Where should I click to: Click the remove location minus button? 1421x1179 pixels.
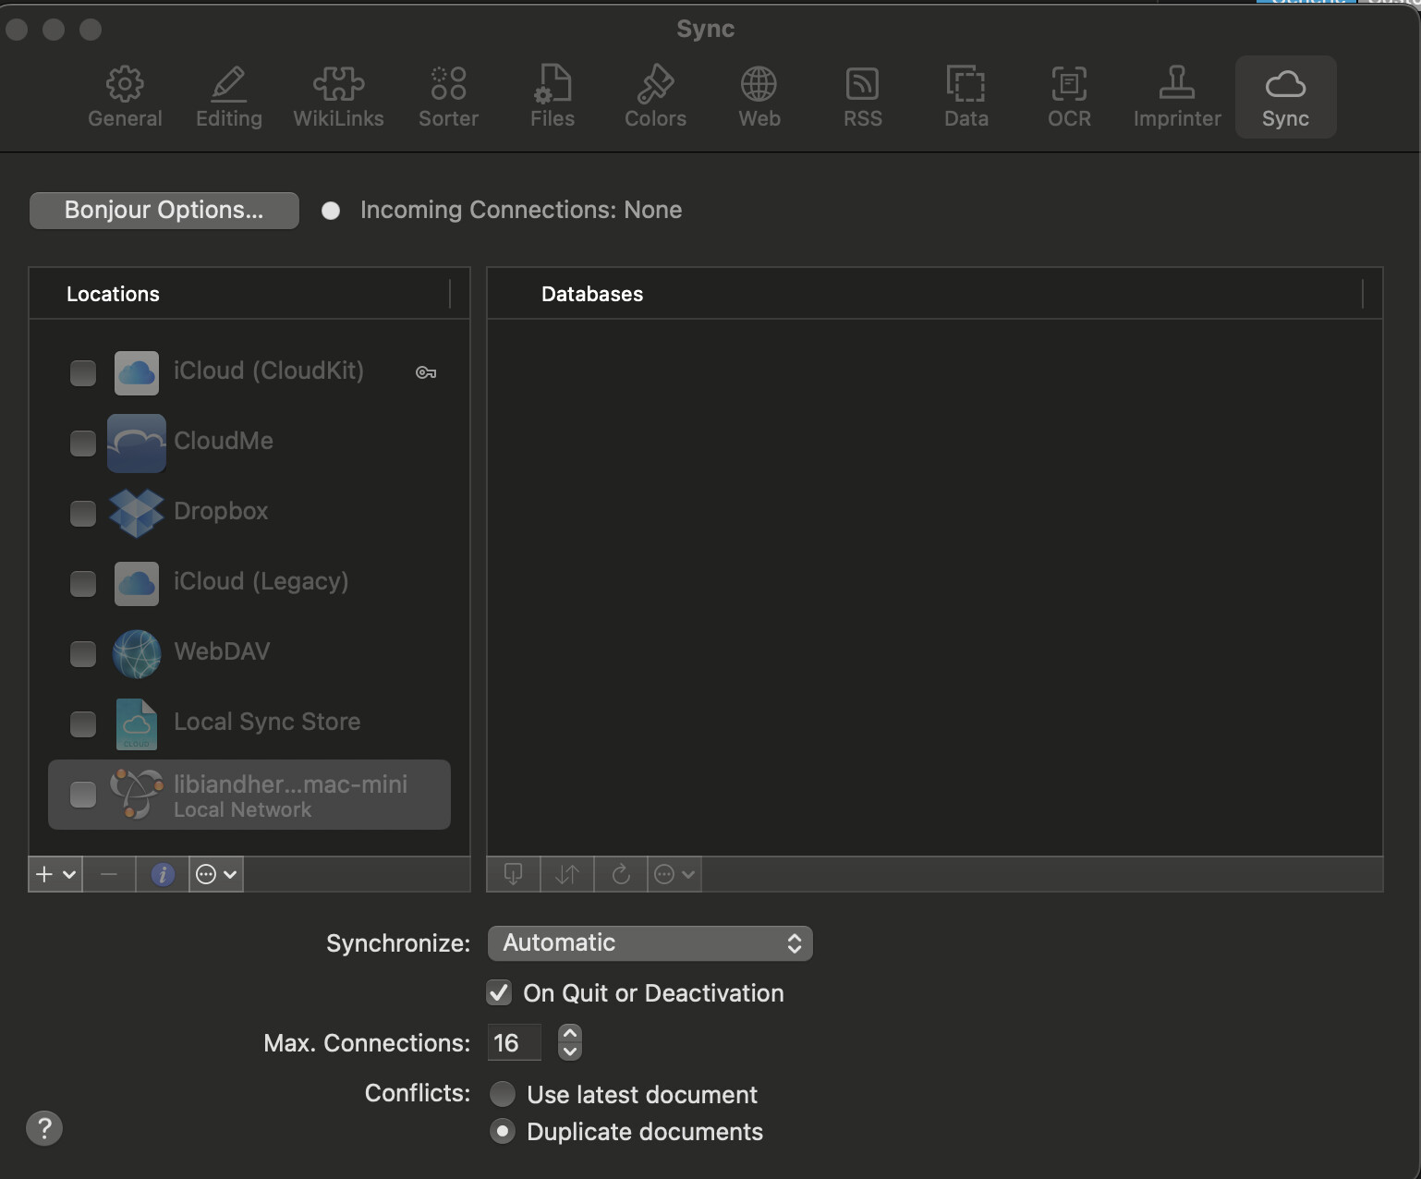click(109, 874)
